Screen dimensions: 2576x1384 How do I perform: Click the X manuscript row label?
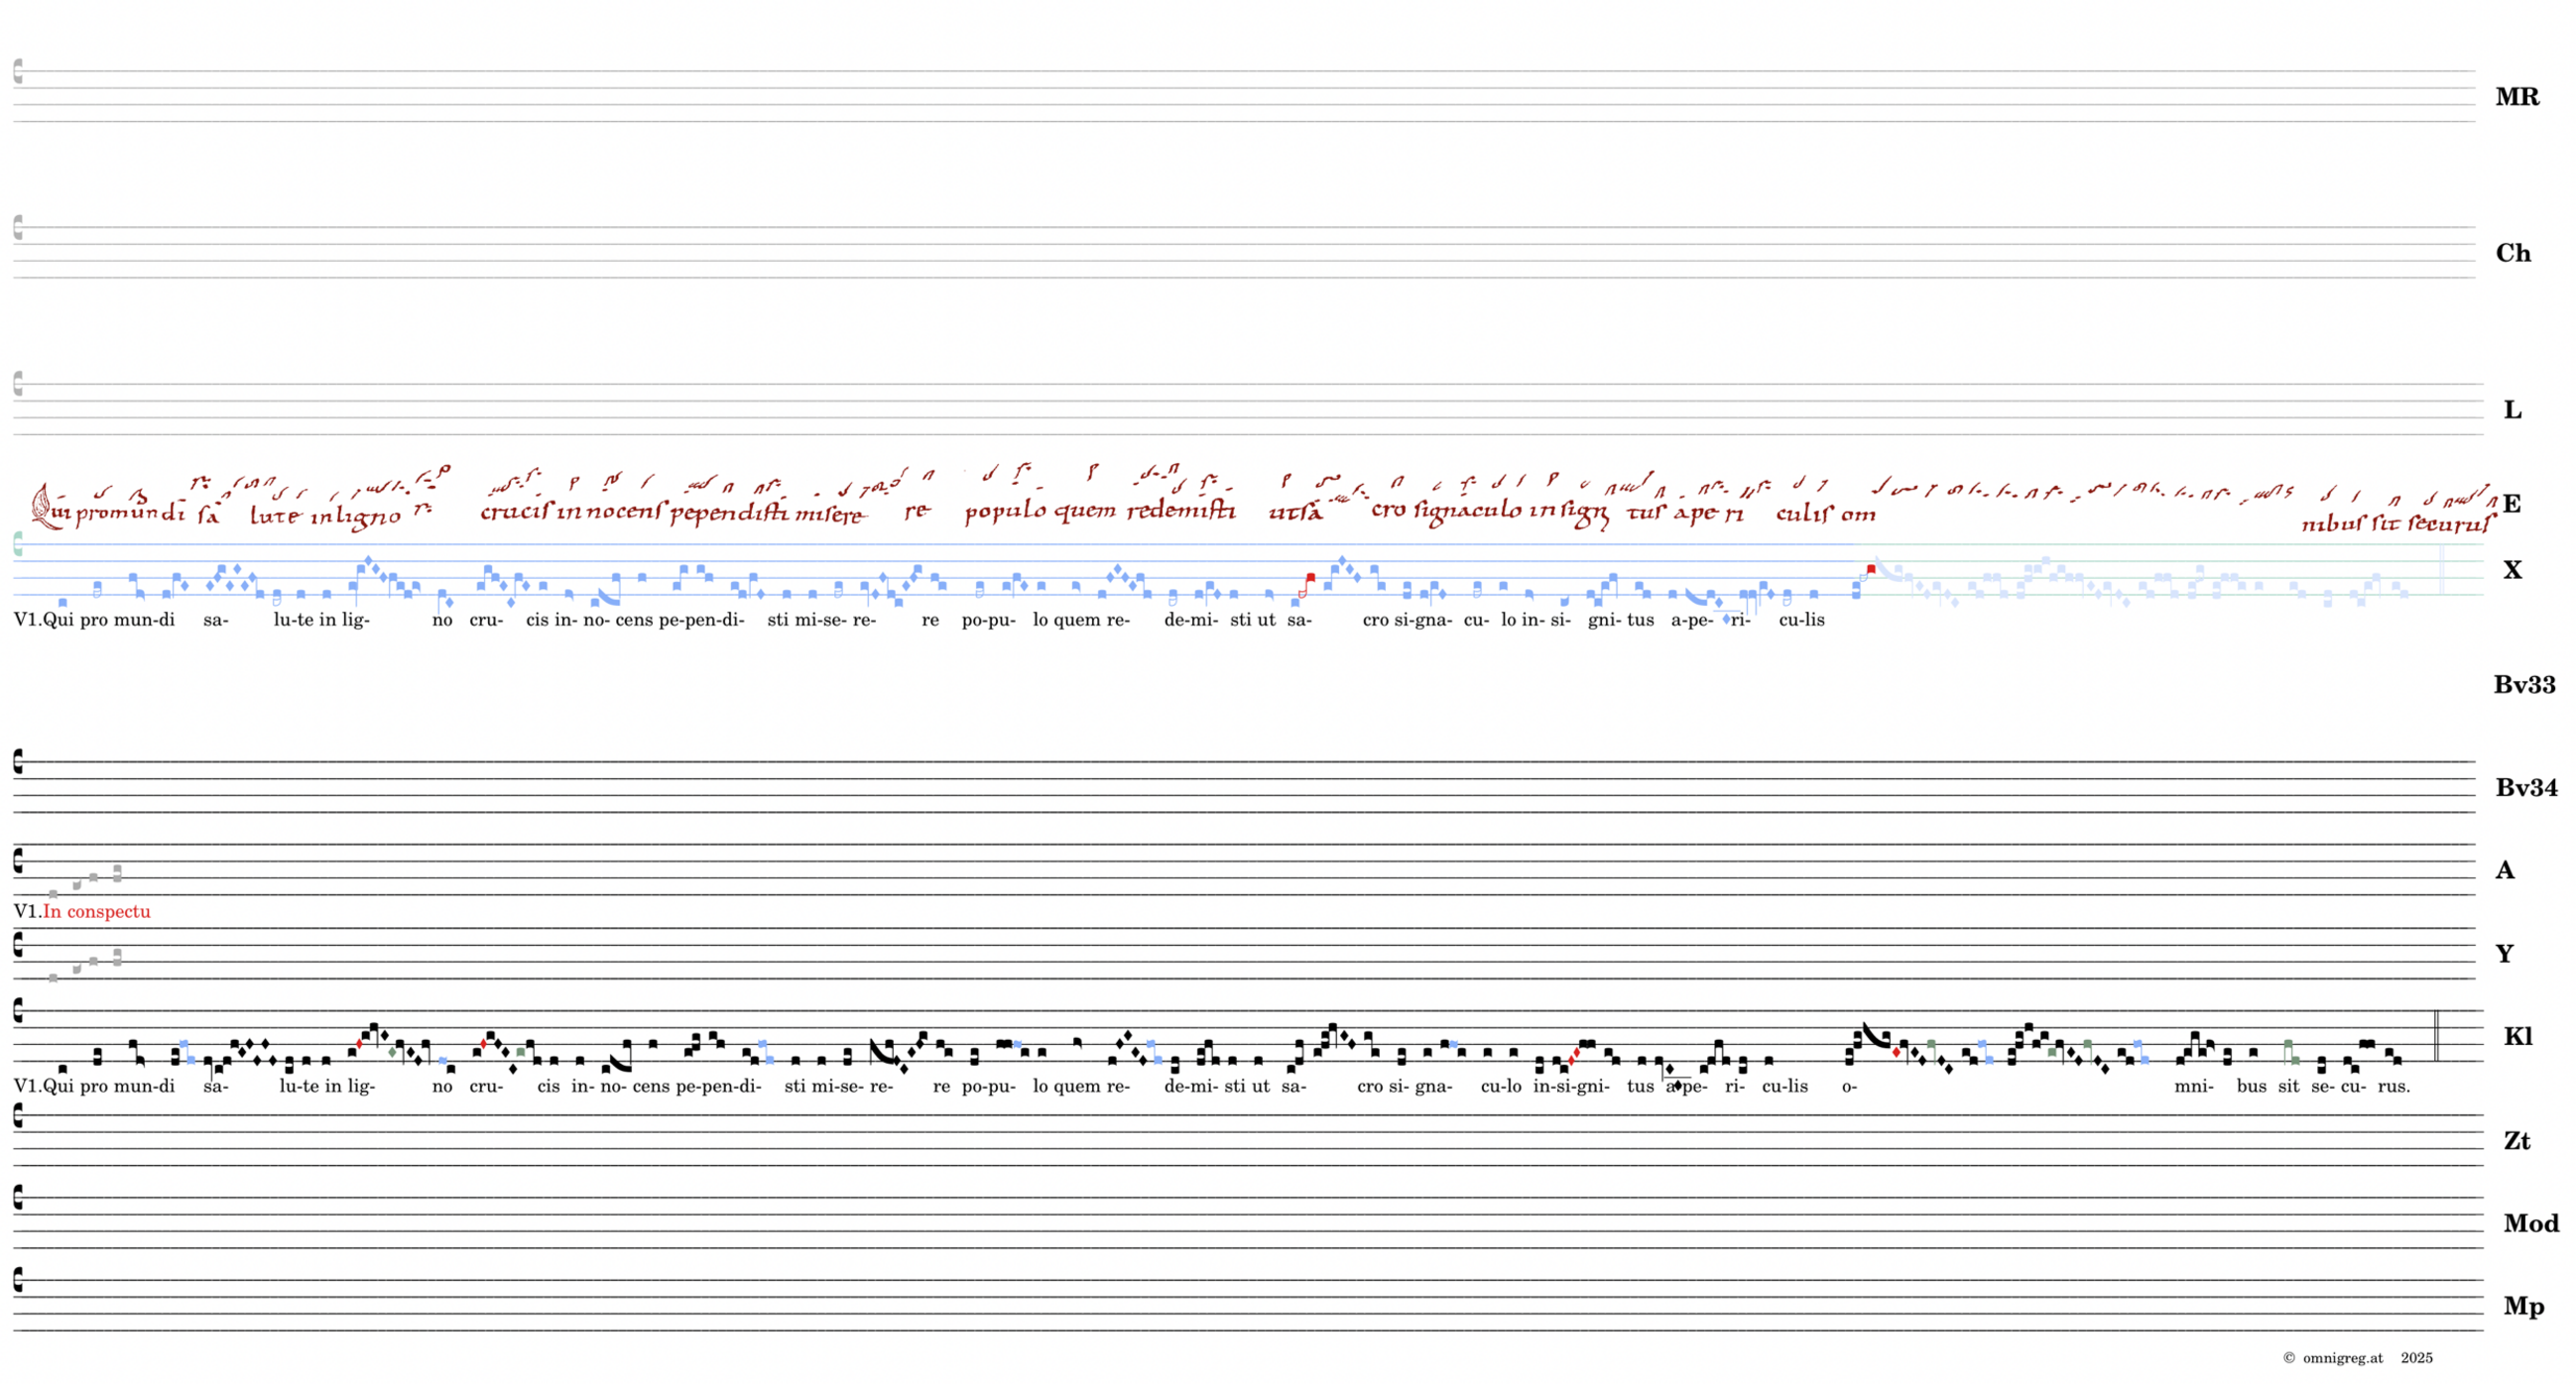(2512, 570)
